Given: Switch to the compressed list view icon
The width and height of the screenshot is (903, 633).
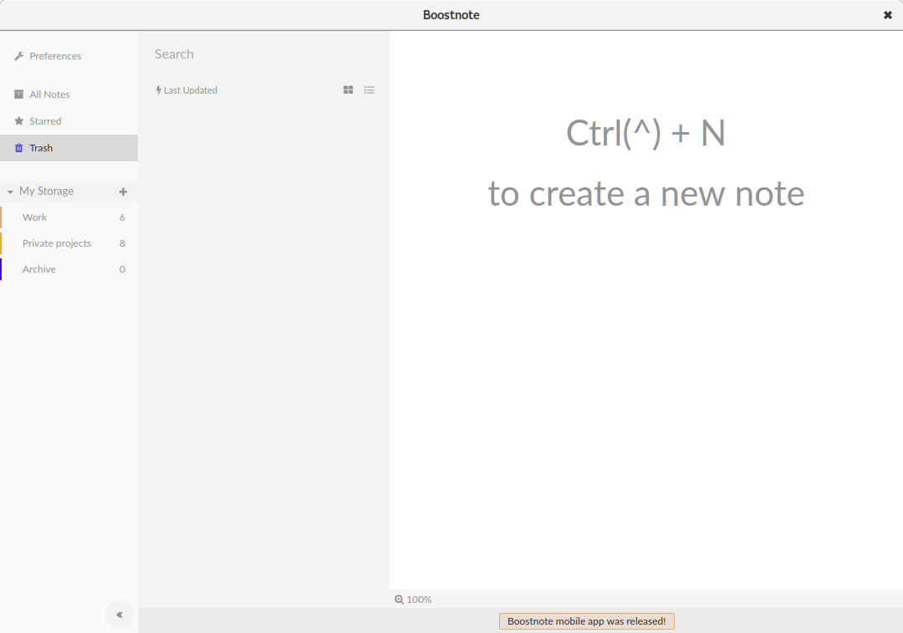Looking at the screenshot, I should pyautogui.click(x=370, y=89).
